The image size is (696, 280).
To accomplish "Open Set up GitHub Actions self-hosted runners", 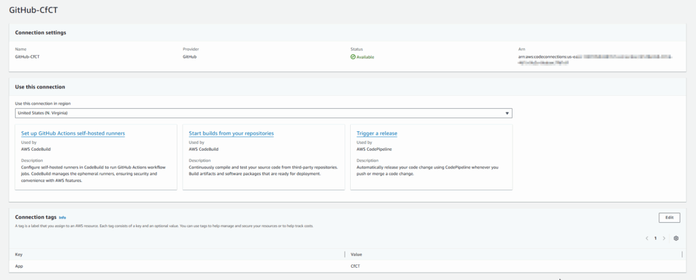I will point(73,133).
